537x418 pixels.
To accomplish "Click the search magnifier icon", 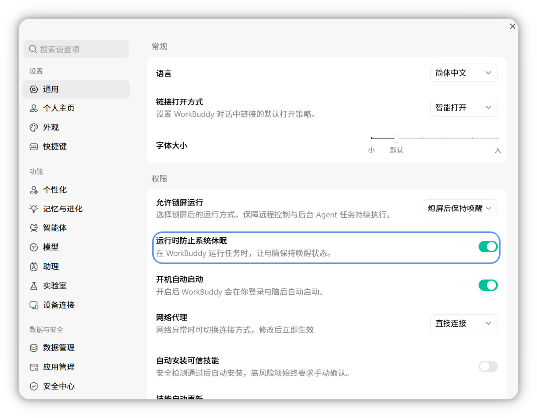I will [x=33, y=49].
